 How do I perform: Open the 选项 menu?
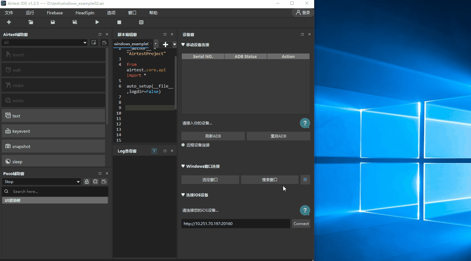click(x=111, y=13)
